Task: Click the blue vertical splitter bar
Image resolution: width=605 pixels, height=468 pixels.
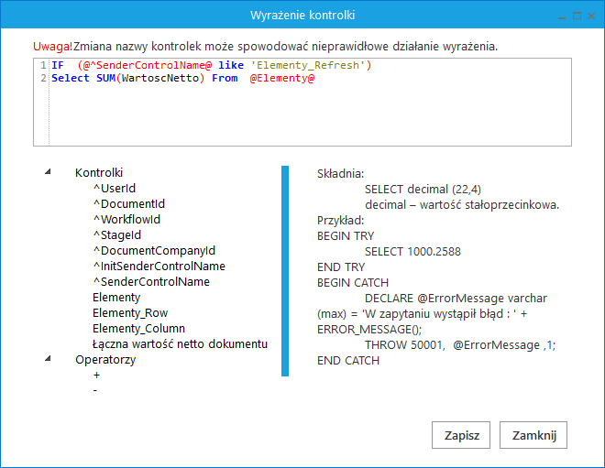Action: [285, 271]
